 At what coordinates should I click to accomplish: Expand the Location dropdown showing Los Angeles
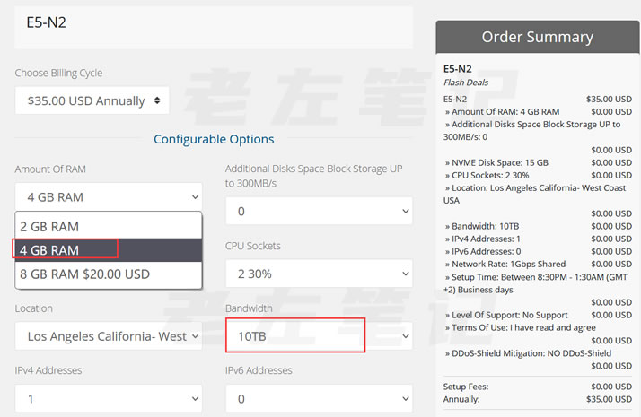coord(108,336)
